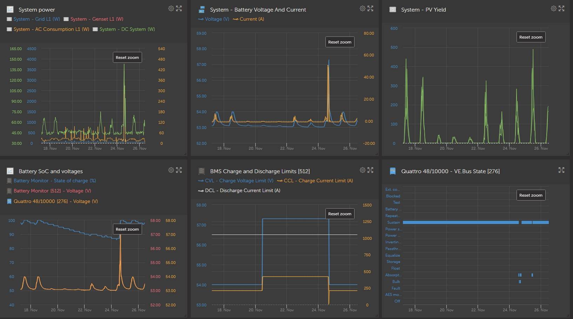
Task: Reset zoom on System power chart
Action: 127,57
